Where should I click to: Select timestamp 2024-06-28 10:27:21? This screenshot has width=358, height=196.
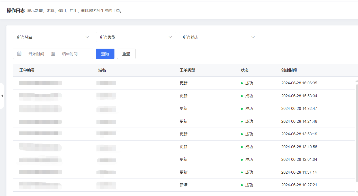(299, 185)
